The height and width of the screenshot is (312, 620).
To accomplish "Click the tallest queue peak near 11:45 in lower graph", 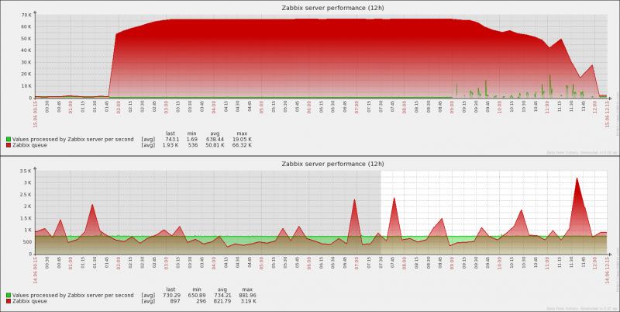I will 577,179.
